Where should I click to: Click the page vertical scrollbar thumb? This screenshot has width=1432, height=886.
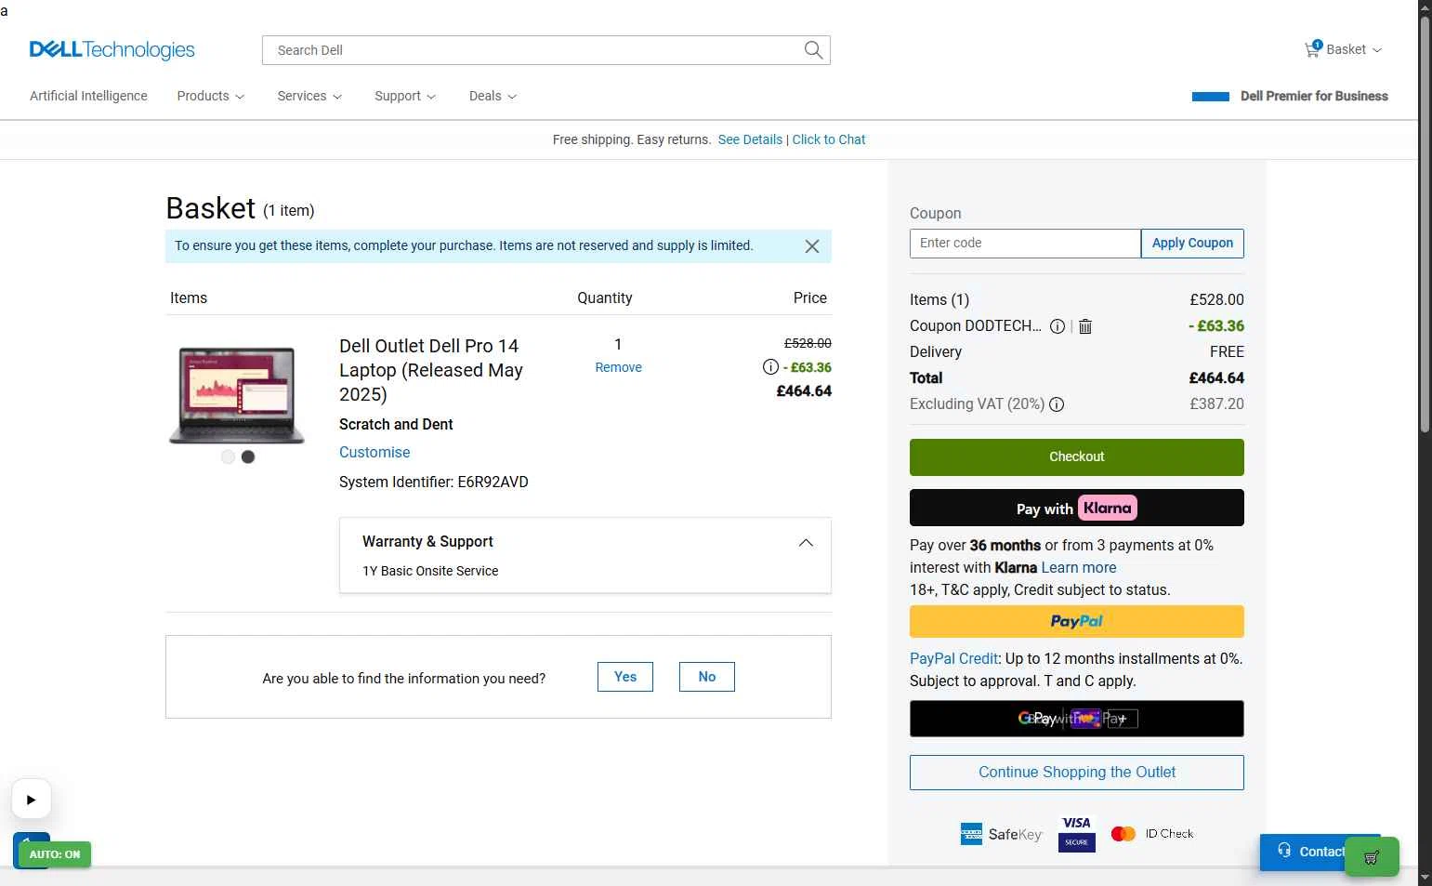point(1425,223)
